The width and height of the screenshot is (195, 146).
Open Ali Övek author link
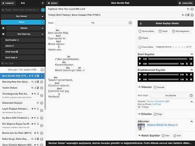(157, 104)
